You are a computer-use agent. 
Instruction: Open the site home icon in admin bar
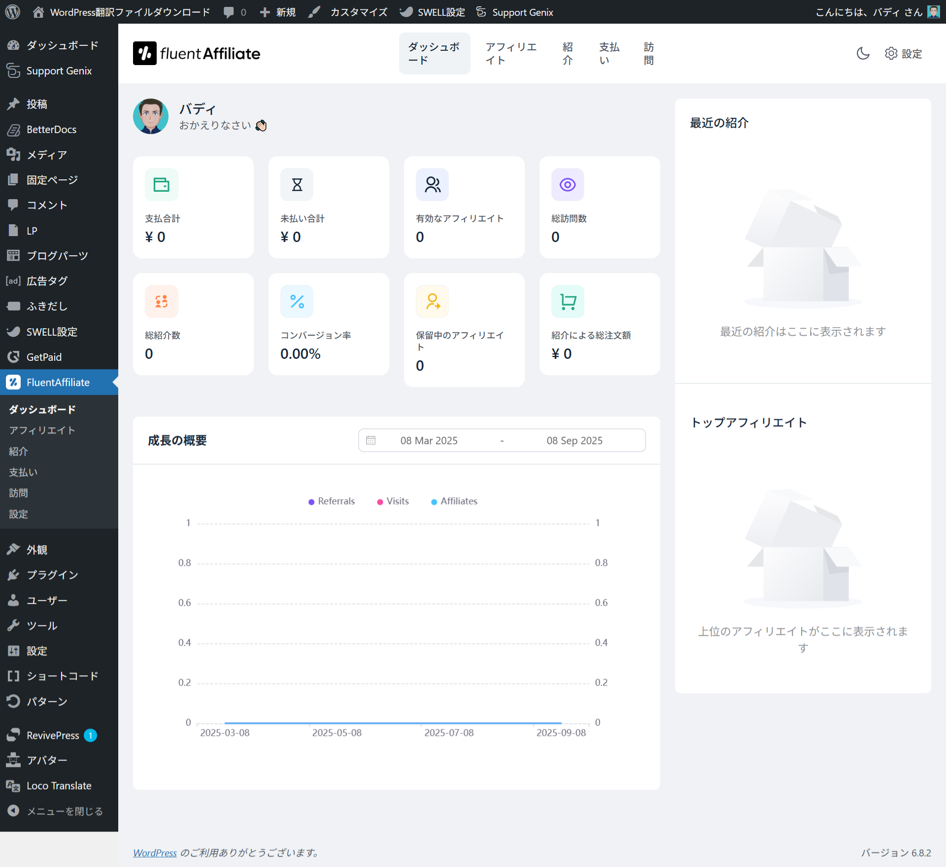38,12
